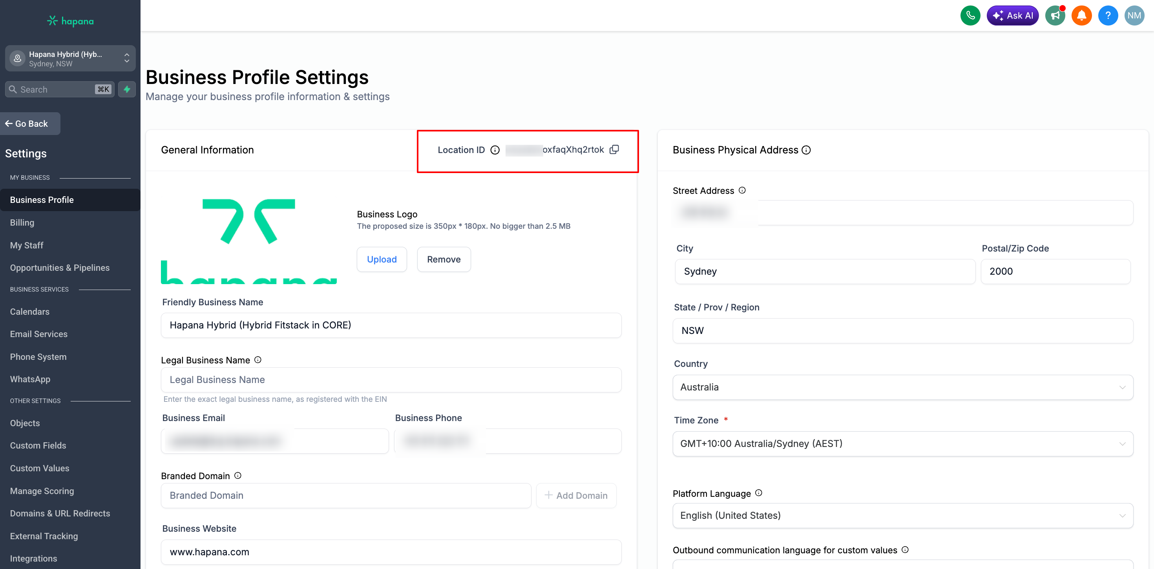Open the orange notifications bell
This screenshot has height=569, width=1154.
(x=1081, y=16)
